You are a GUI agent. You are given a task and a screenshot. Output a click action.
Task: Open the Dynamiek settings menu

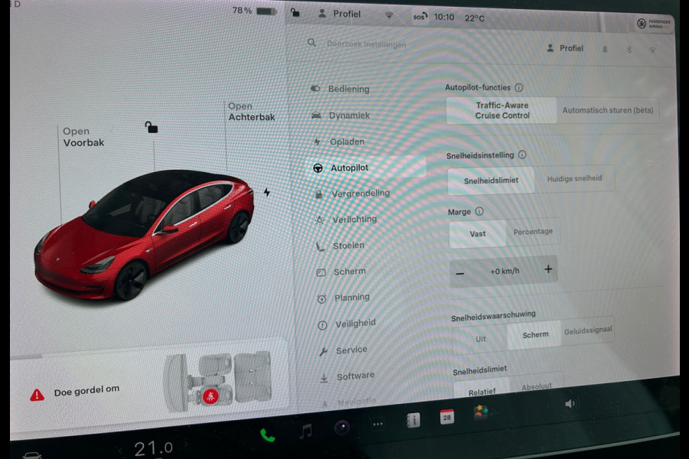[x=341, y=116]
